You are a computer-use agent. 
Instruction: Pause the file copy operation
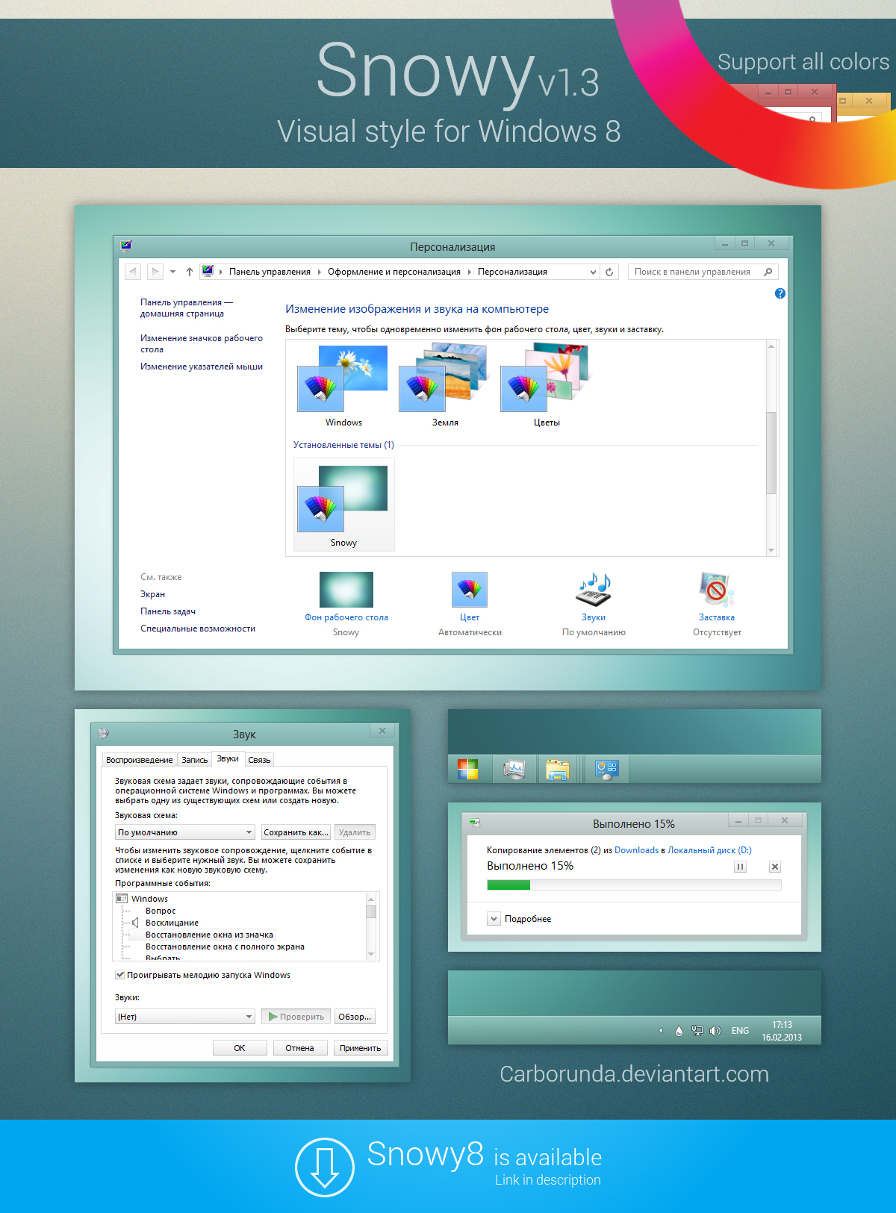(x=740, y=867)
